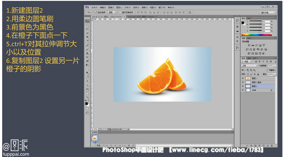Hide layer 图层 1 with the eye icon
The width and height of the screenshot is (285, 157).
[x=243, y=78]
